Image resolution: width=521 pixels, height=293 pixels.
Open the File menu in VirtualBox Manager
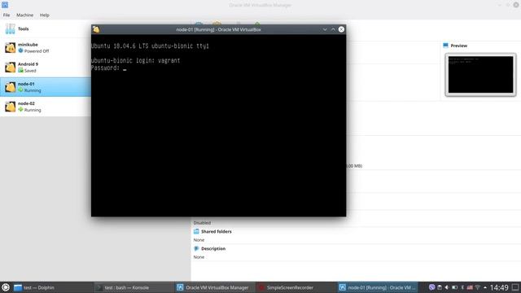tap(7, 15)
